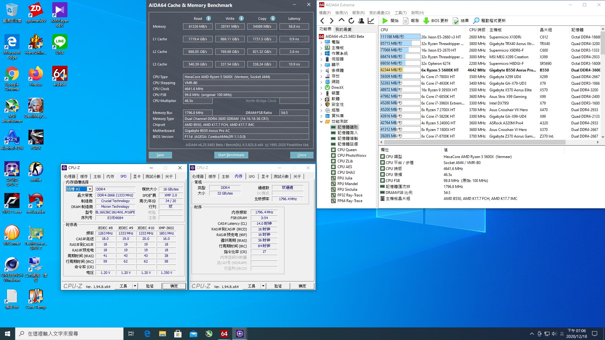Viewport: 605px width, 340px height.
Task: Switch to 我的最愛 tab in AIDA64
Action: pos(343,29)
